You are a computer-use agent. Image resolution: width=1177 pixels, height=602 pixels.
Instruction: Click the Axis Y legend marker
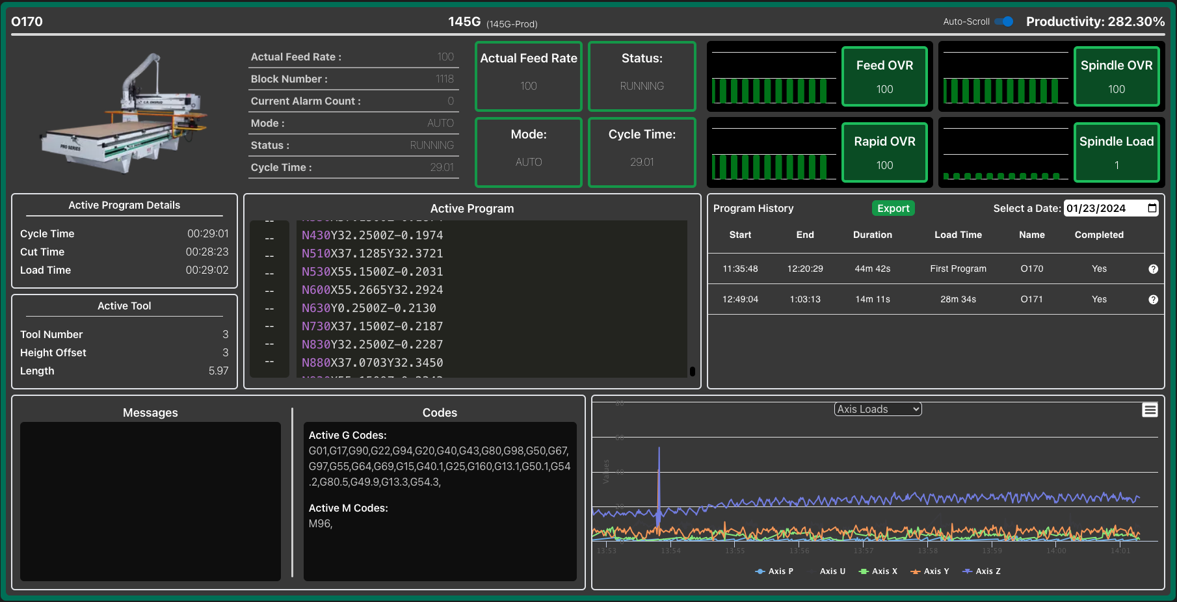click(916, 571)
